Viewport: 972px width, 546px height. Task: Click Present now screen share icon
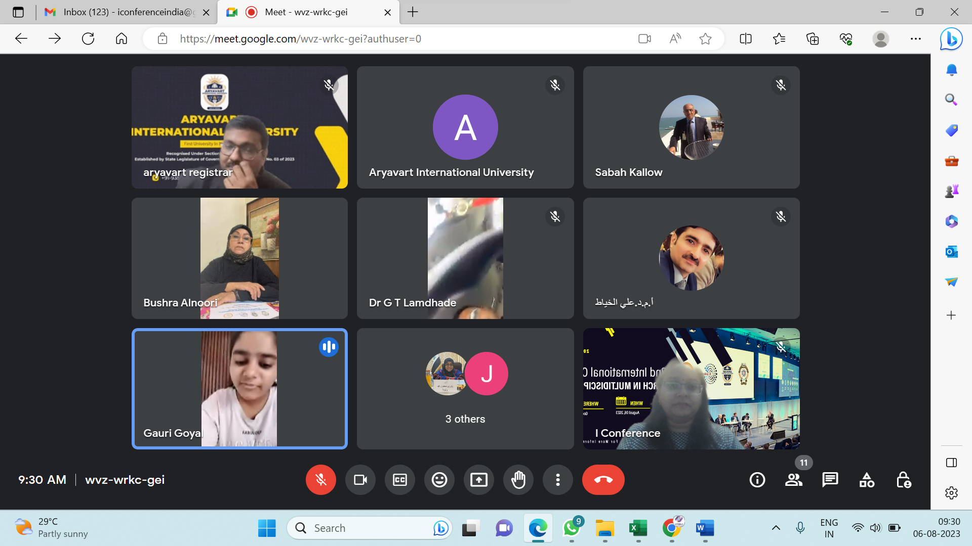click(478, 479)
